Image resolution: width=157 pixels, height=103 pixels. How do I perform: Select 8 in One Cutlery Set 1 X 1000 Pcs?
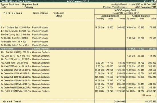16,35
